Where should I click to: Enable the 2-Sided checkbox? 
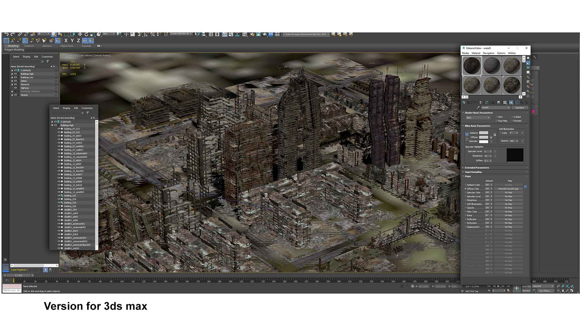coord(512,117)
